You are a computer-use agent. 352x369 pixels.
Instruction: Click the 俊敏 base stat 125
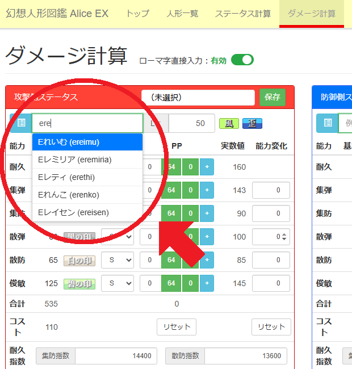tap(51, 283)
